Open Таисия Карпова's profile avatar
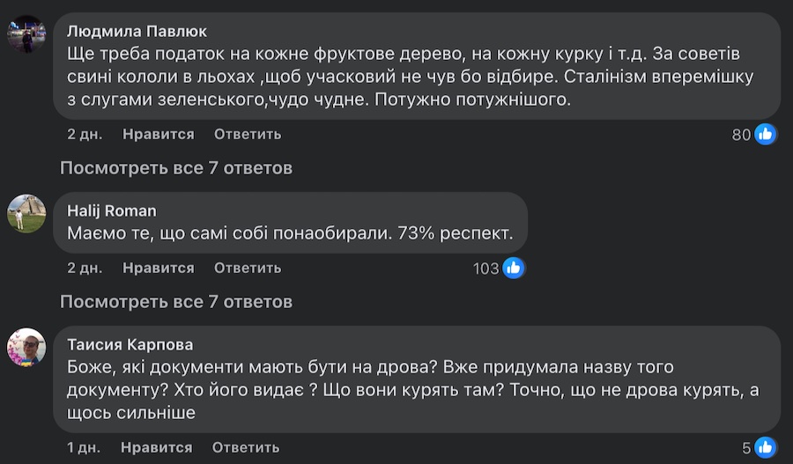This screenshot has height=464, width=793. [x=26, y=347]
